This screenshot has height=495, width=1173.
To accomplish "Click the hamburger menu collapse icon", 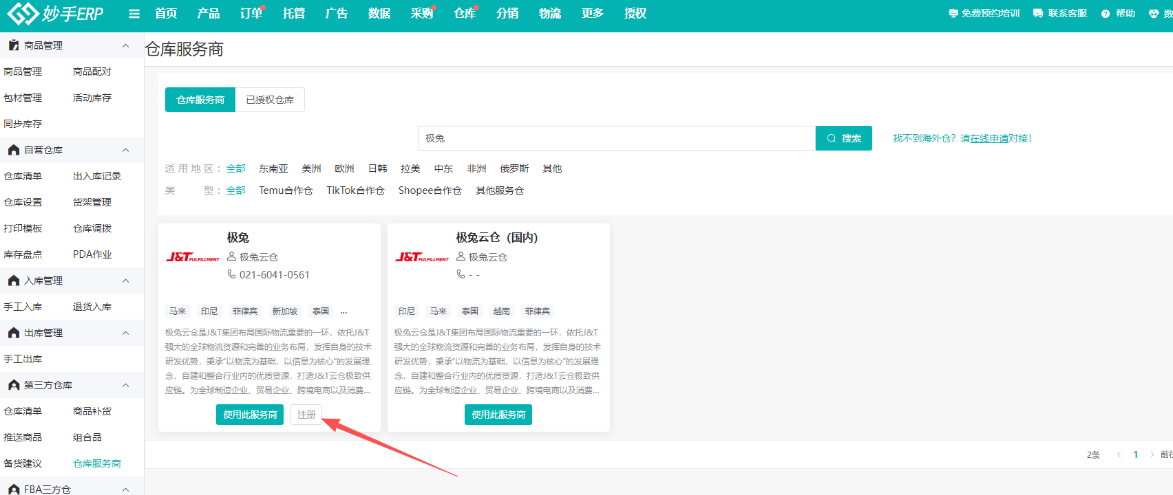I will [134, 14].
